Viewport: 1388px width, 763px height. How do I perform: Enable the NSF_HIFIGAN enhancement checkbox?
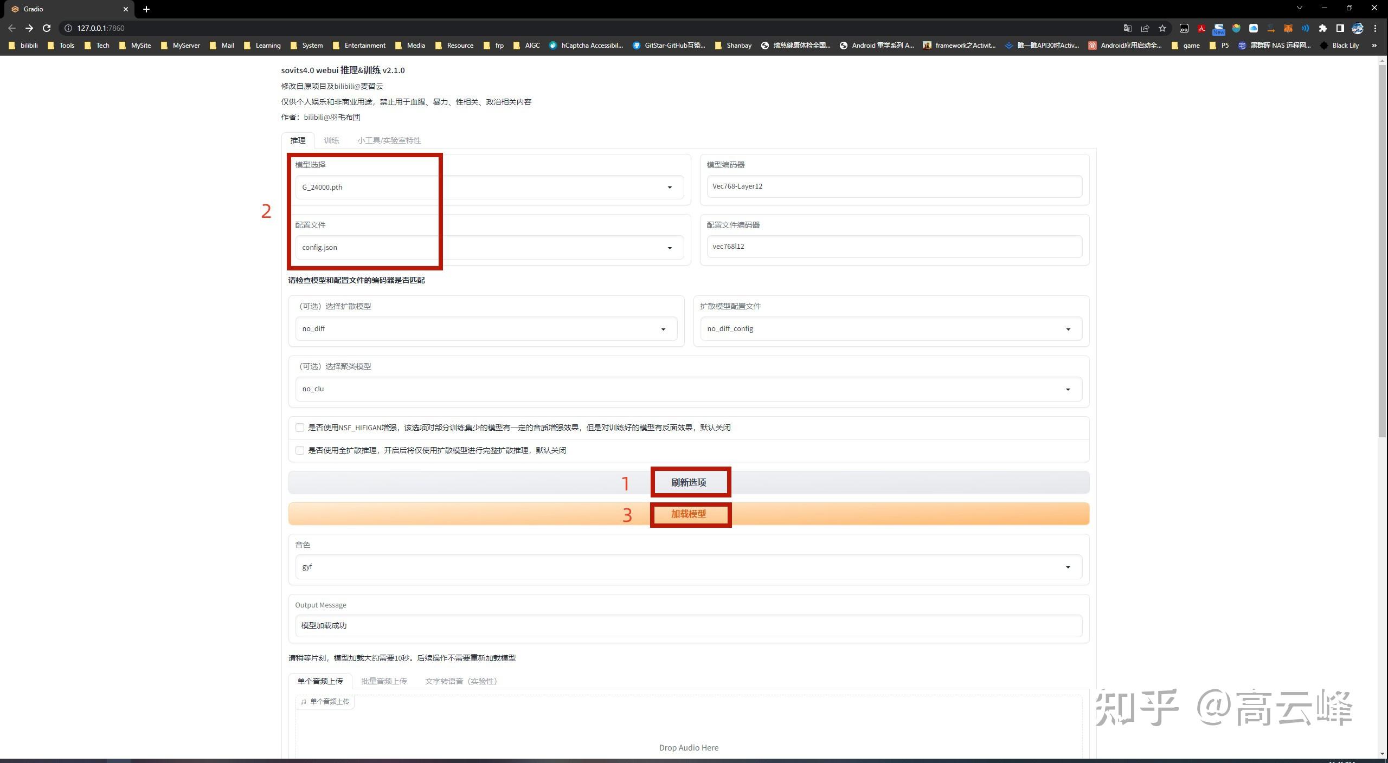[300, 428]
